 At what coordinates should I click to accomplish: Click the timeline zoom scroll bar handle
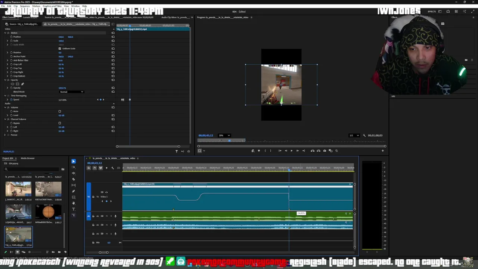click(x=103, y=252)
